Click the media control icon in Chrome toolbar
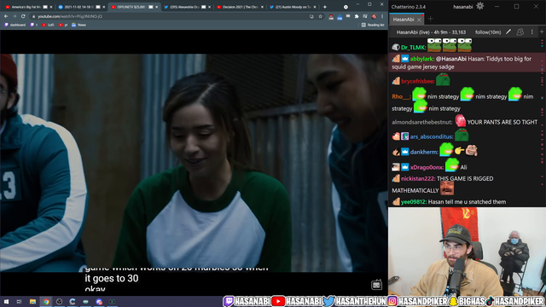 point(365,16)
